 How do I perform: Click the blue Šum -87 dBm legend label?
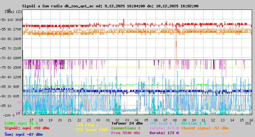24,134
